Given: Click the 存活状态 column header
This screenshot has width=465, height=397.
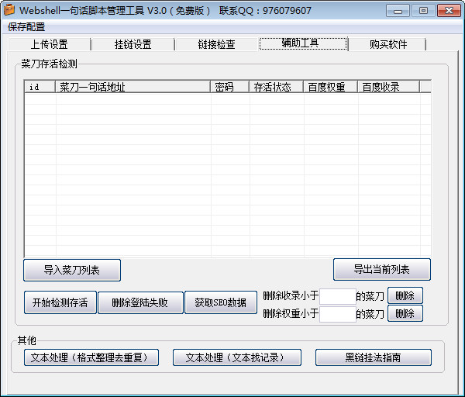Looking at the screenshot, I should tap(276, 87).
